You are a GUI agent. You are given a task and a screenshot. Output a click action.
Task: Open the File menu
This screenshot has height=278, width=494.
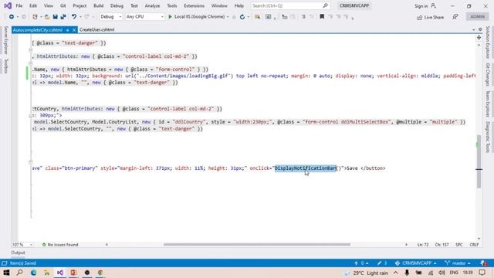pyautogui.click(x=19, y=5)
